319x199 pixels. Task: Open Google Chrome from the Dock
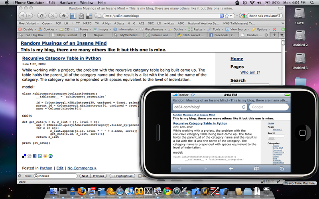pyautogui.click(x=167, y=191)
